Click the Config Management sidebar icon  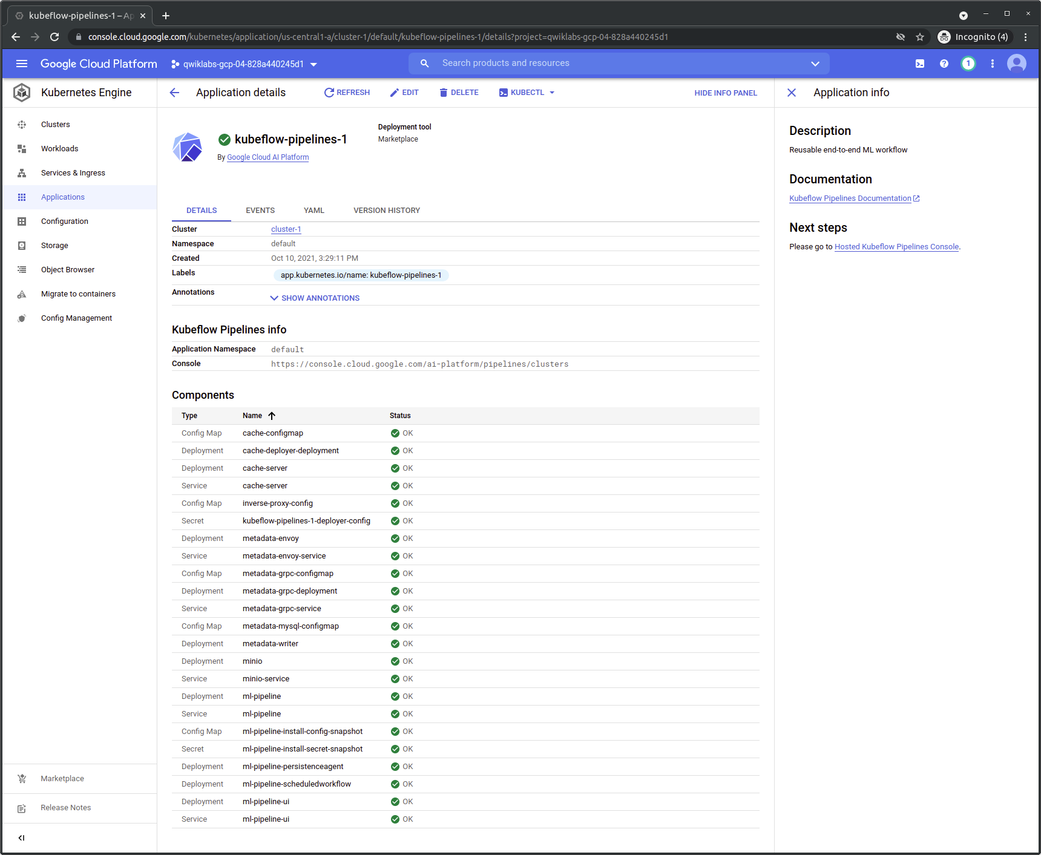[22, 318]
